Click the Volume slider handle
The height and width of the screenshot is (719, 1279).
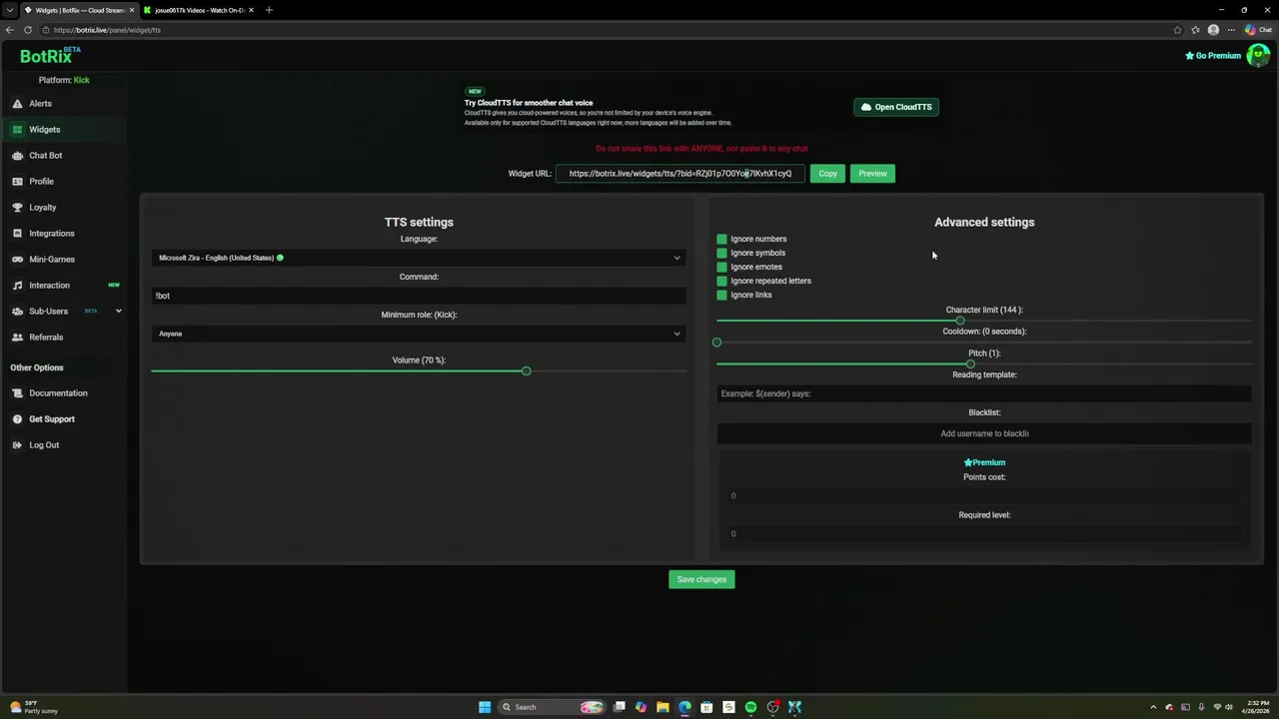(x=526, y=371)
